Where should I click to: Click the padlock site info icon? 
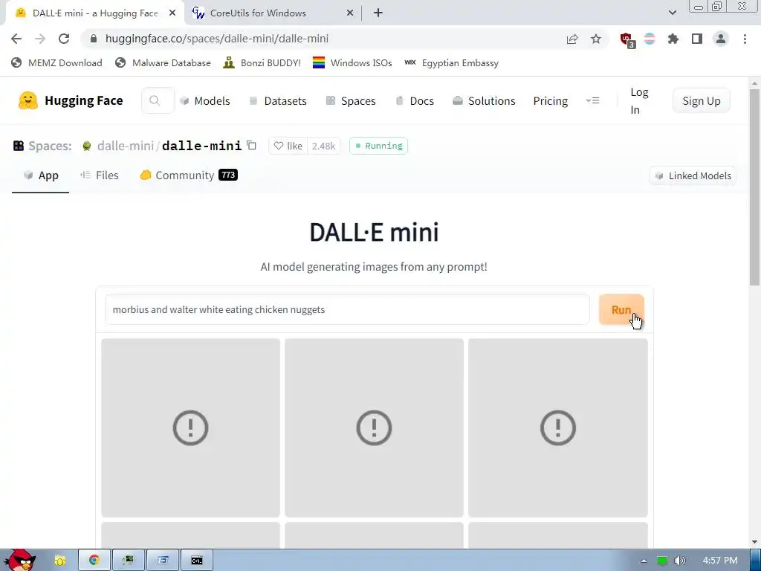click(94, 39)
